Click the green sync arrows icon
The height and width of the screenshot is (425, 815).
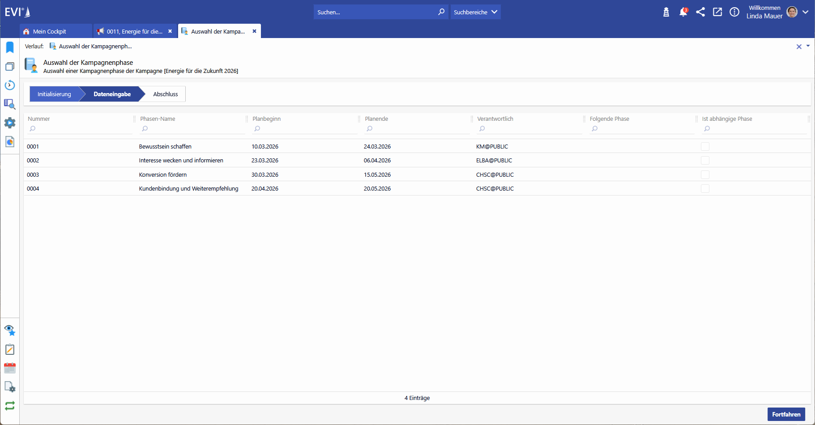click(x=10, y=406)
